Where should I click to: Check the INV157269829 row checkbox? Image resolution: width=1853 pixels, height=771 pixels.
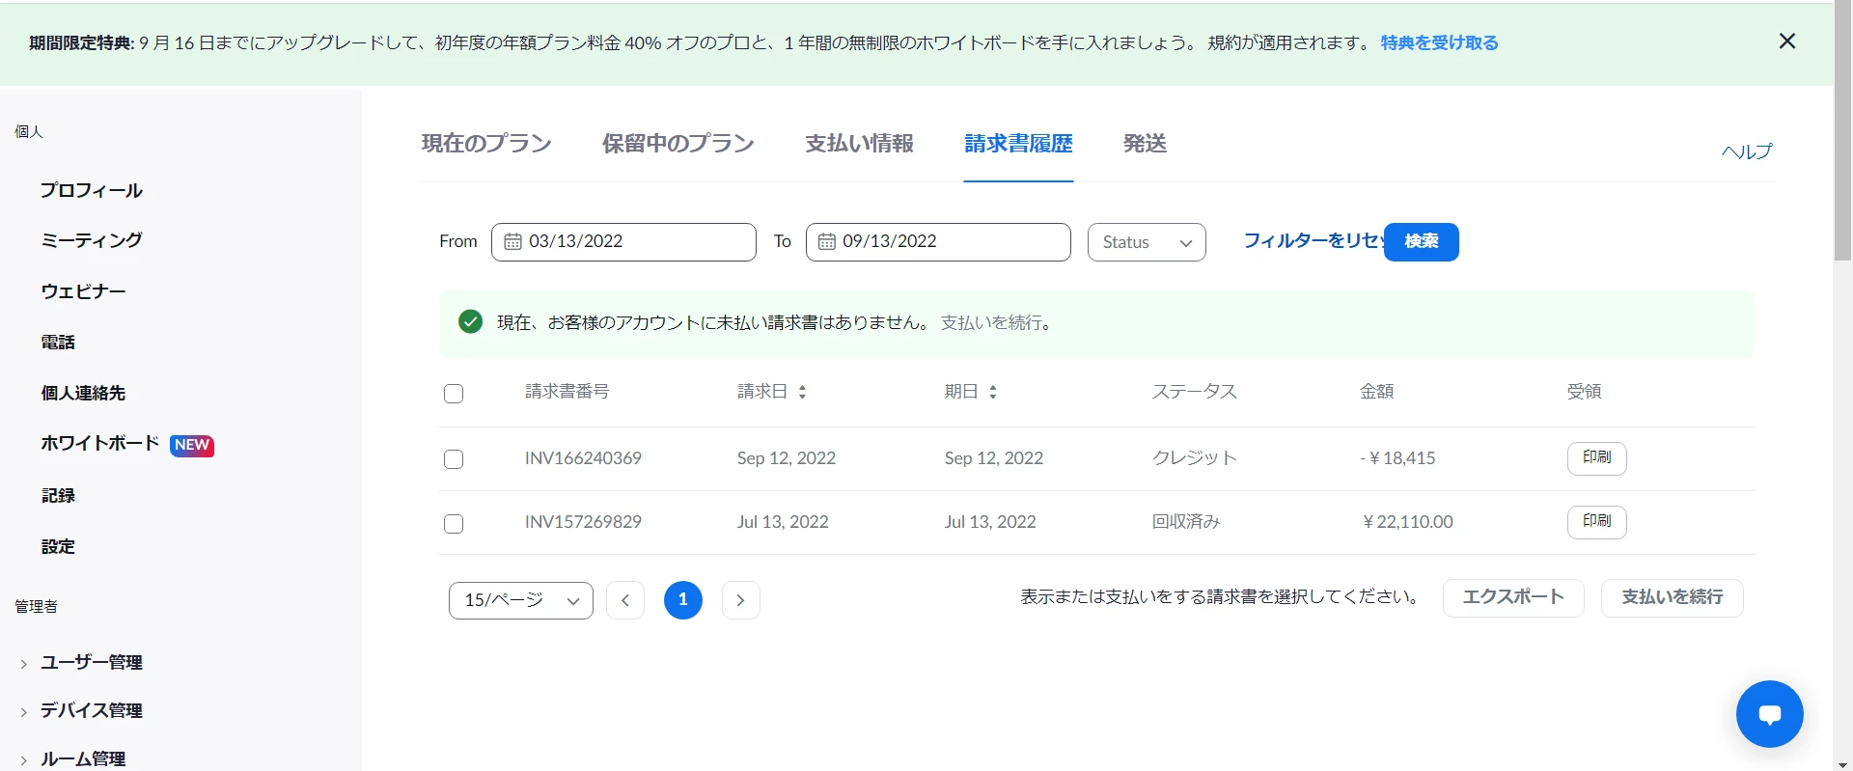coord(454,524)
